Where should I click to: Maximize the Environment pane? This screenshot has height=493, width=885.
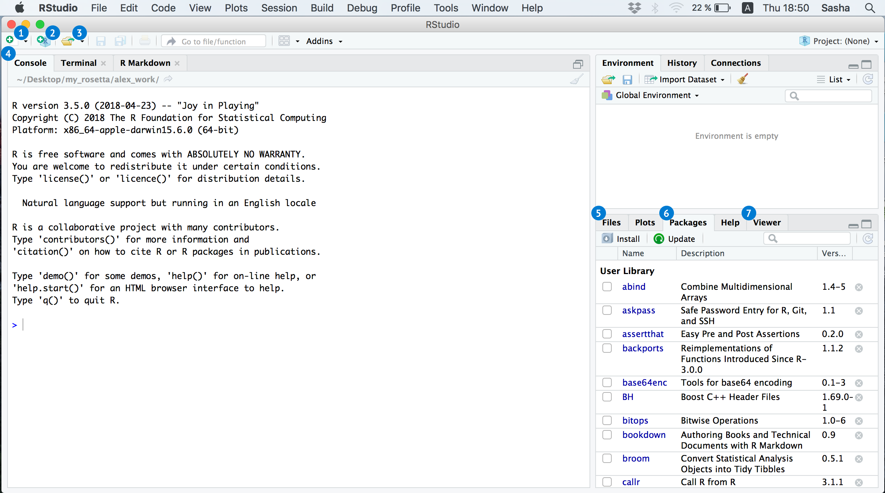(x=866, y=65)
